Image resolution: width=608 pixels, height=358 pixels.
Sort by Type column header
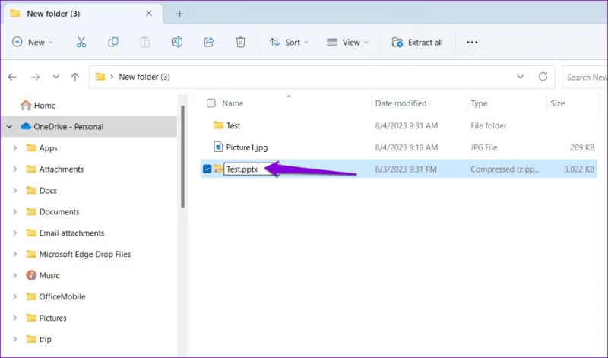pyautogui.click(x=479, y=103)
